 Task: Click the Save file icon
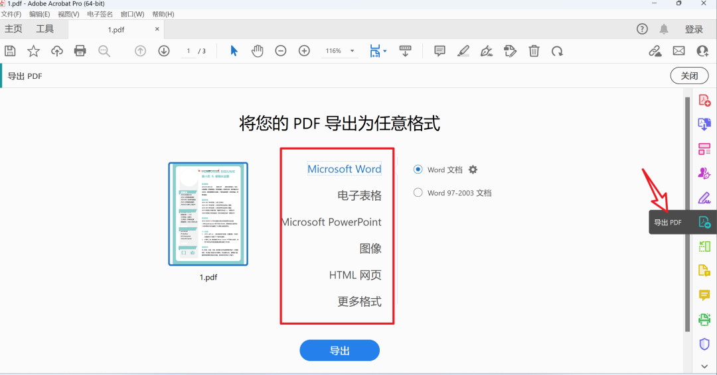[10, 51]
